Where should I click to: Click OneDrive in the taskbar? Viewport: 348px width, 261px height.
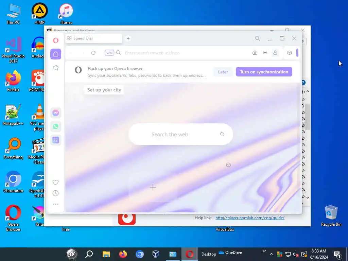[230, 253]
